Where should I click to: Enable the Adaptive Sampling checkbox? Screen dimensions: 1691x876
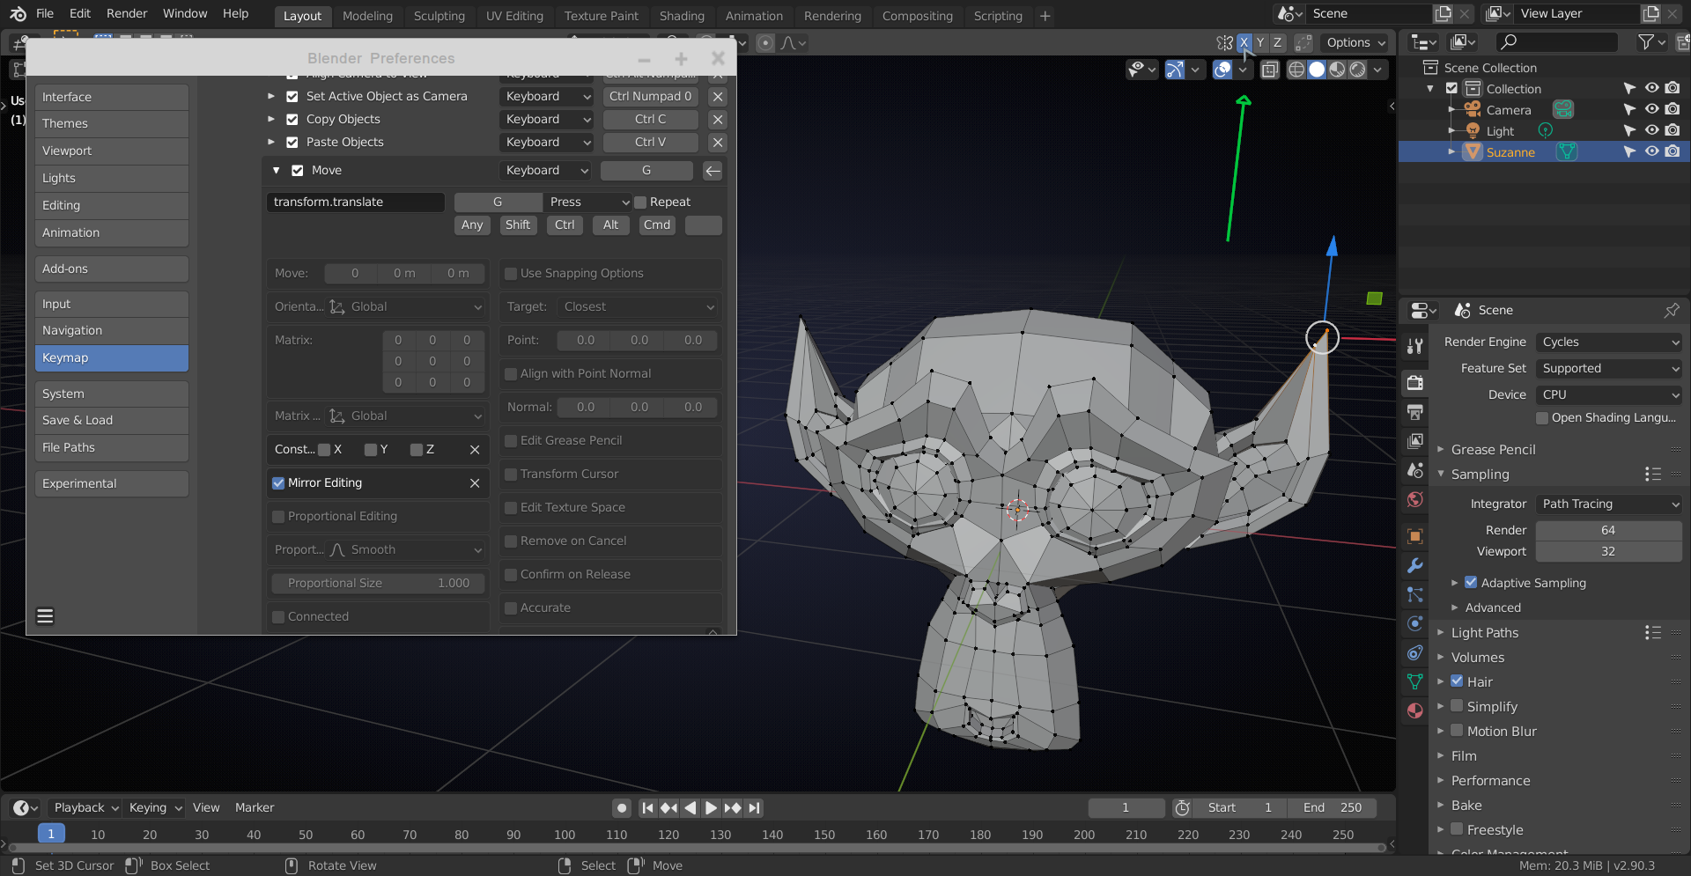point(1471,583)
